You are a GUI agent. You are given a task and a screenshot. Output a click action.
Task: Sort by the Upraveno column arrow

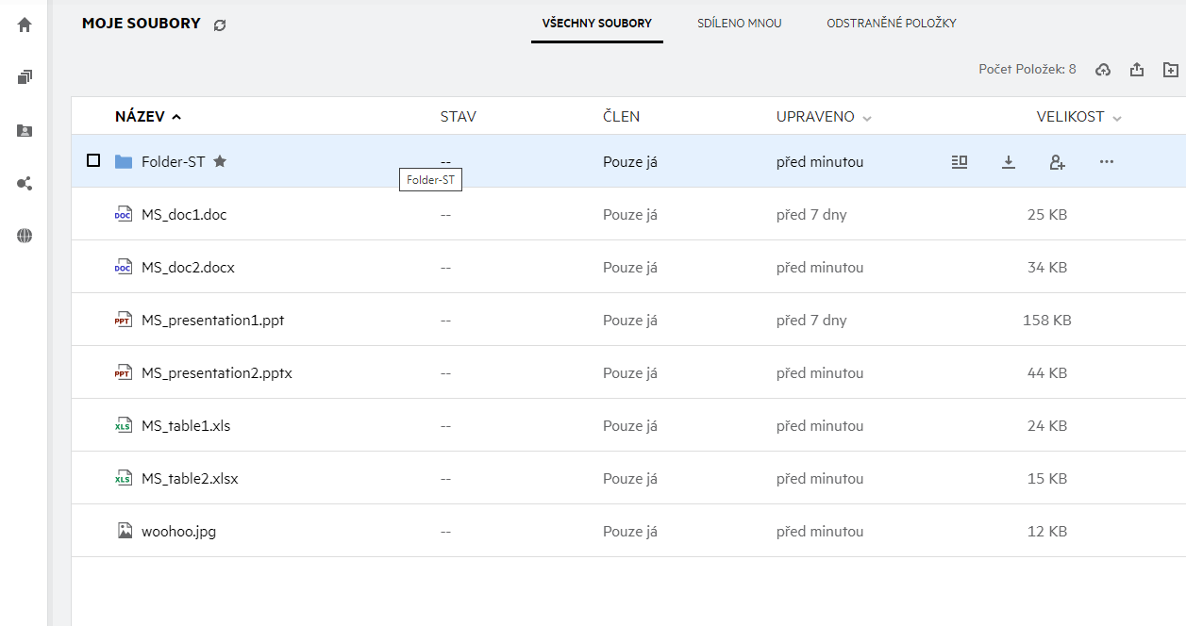(x=867, y=118)
